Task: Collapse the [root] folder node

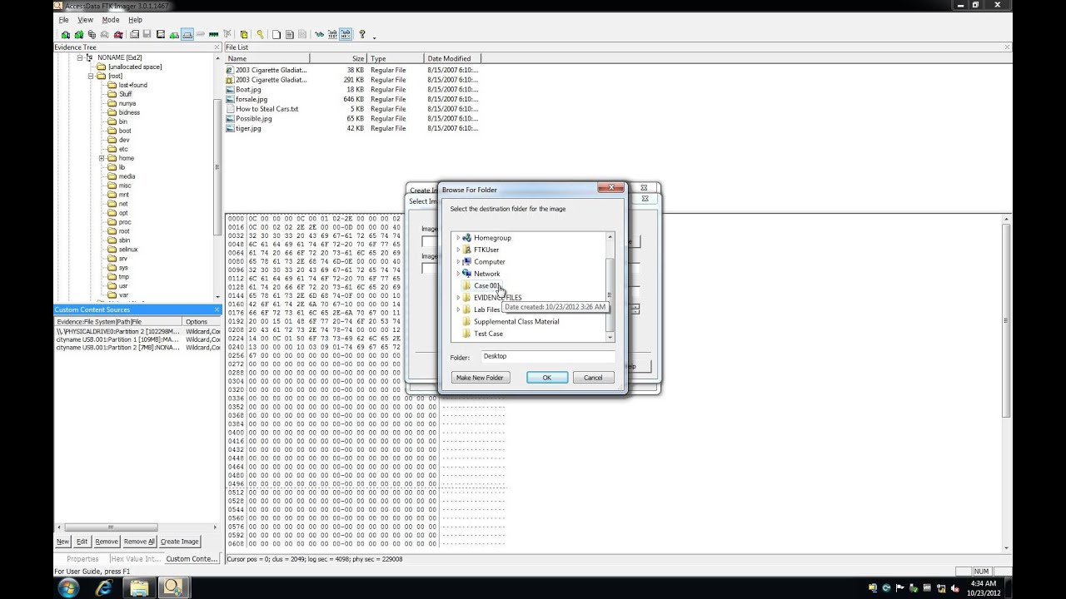Action: (x=92, y=76)
